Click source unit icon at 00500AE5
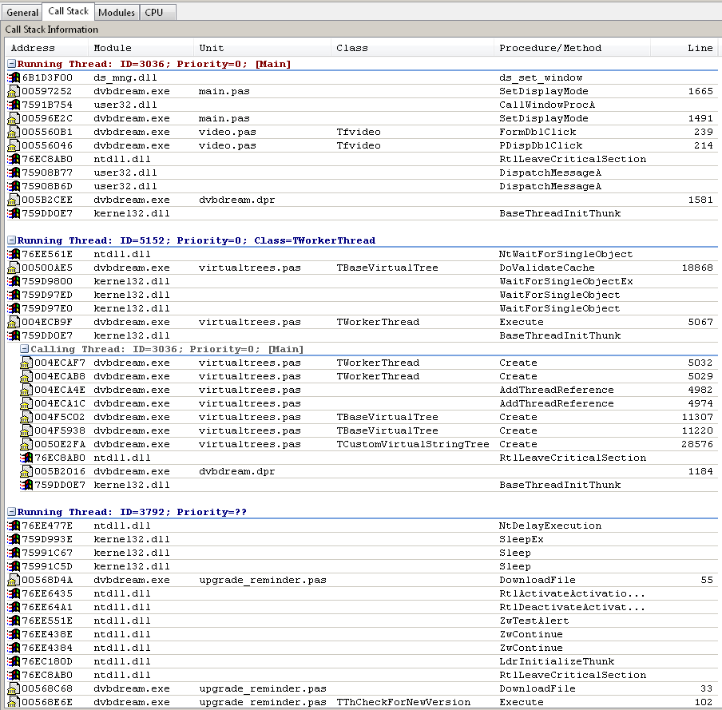Screen dimensions: 722x710 [14, 268]
